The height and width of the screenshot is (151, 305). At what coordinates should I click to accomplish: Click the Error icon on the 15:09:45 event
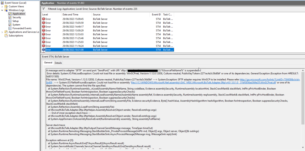44,19
